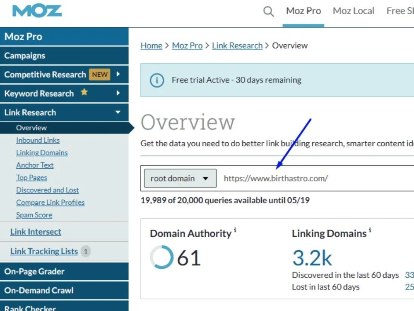Image resolution: width=414 pixels, height=311 pixels.
Task: Click the Home breadcrumb link
Action: pyautogui.click(x=151, y=46)
